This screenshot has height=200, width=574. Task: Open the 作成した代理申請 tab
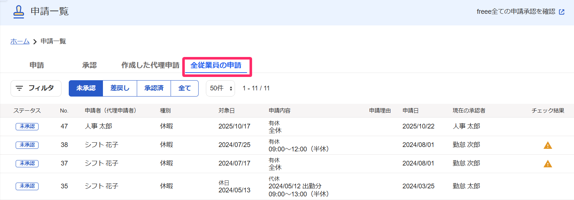point(150,65)
